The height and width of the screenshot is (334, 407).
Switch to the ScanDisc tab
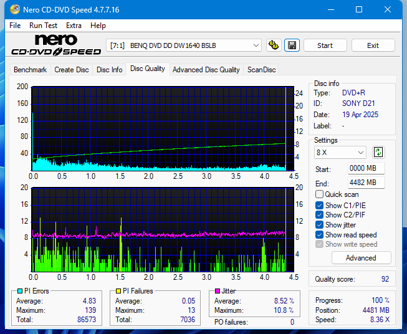coord(261,70)
